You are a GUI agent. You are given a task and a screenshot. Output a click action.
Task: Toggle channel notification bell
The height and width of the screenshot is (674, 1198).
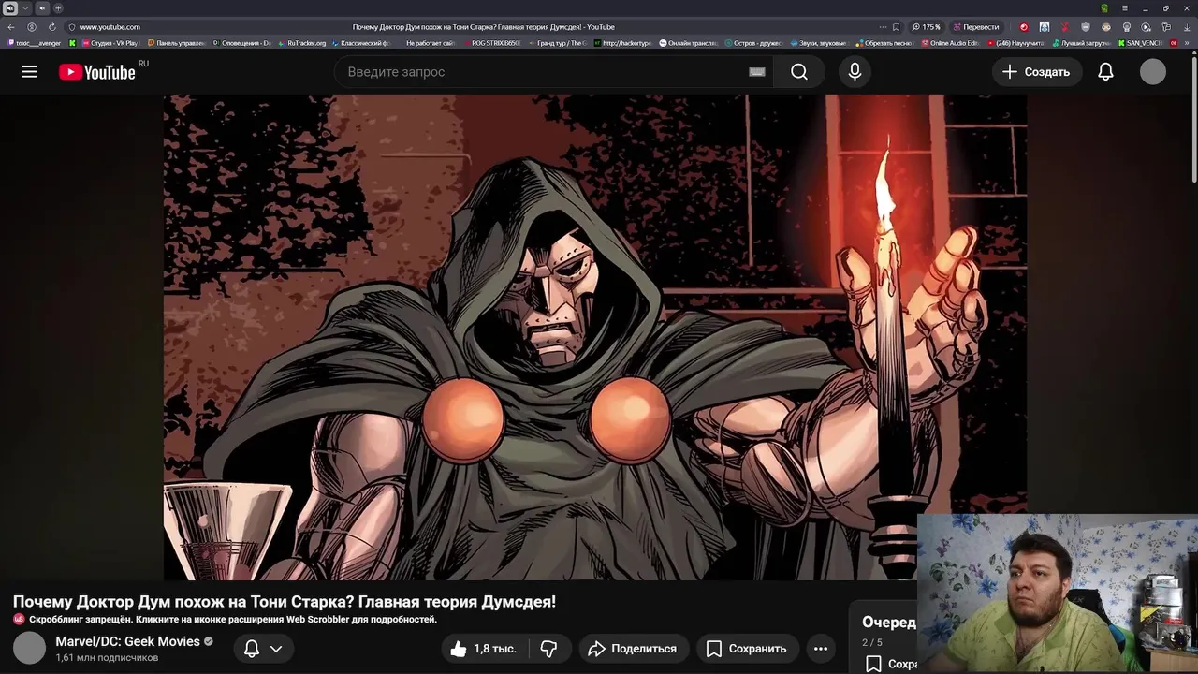coord(252,649)
